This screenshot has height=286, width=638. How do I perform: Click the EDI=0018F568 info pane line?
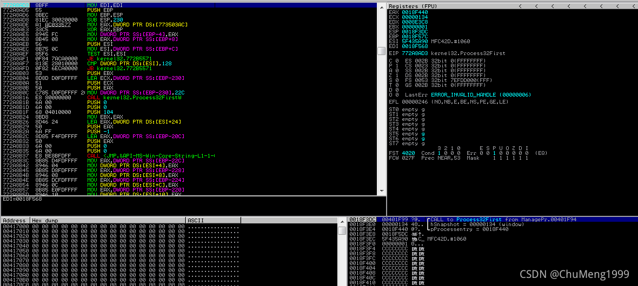(x=23, y=199)
